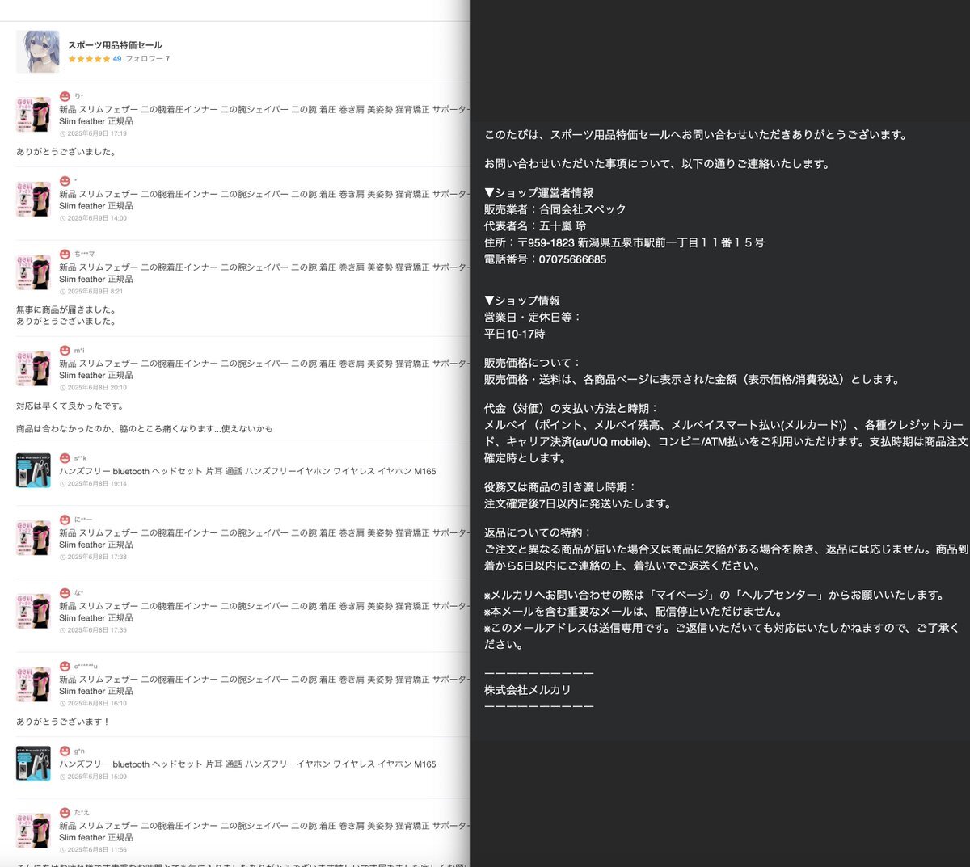Click the clock icon beside 6月9日 14:00

62,218
